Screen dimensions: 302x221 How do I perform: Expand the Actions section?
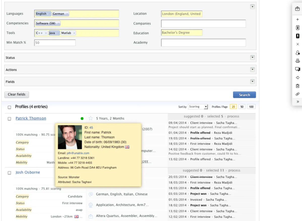tap(252, 70)
